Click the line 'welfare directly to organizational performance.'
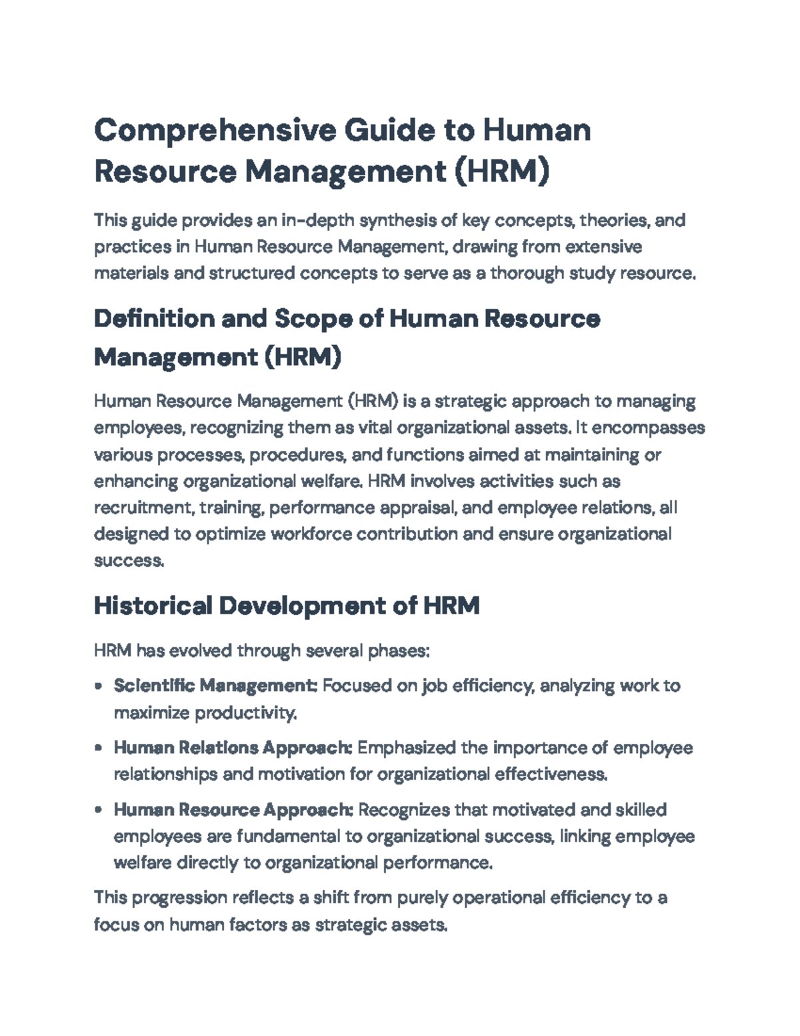 [x=303, y=863]
